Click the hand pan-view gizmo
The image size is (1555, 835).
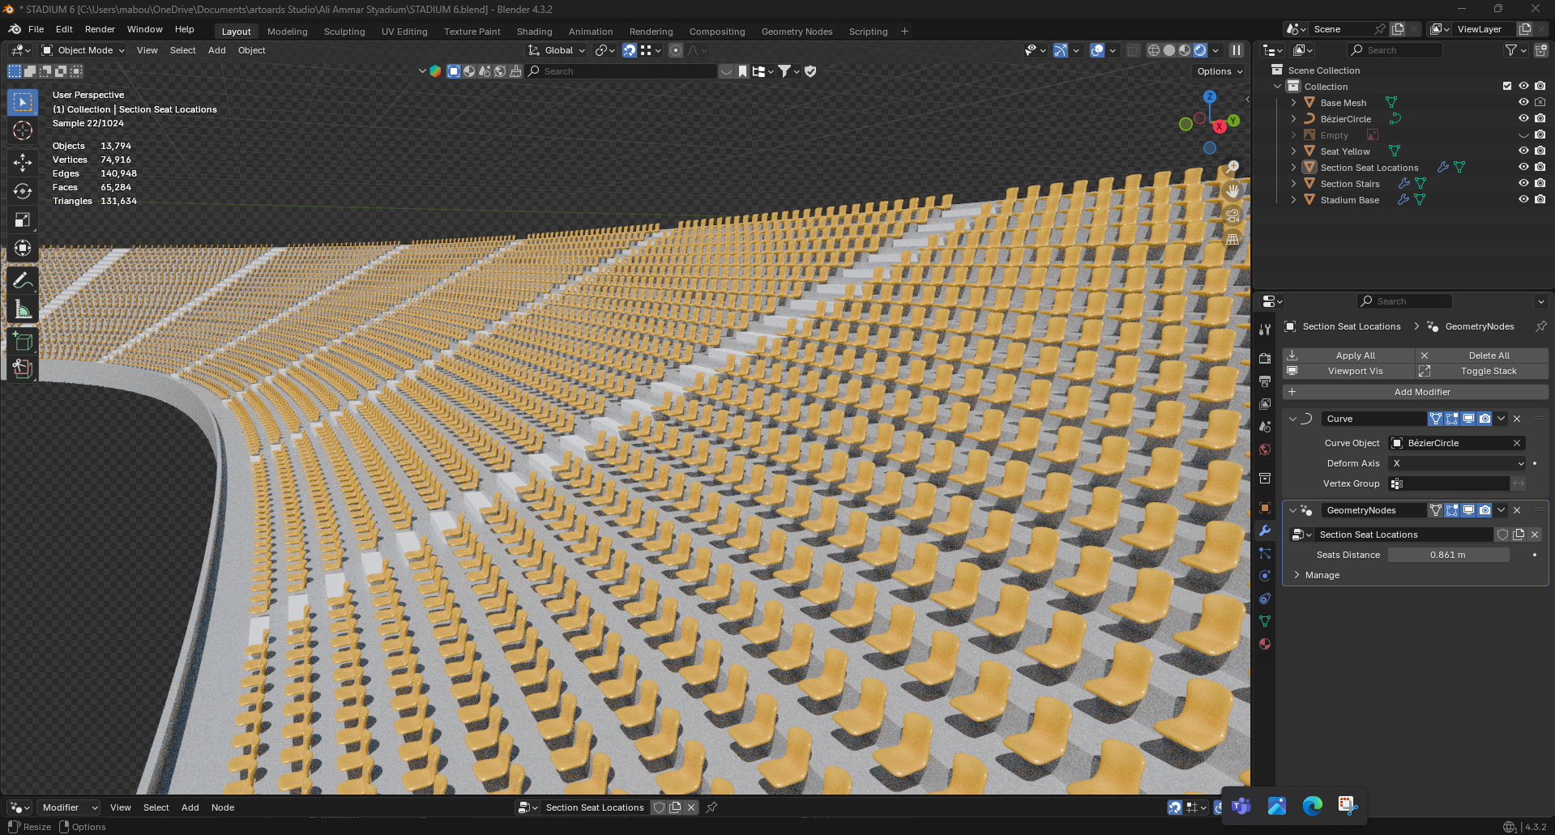[x=1232, y=191]
